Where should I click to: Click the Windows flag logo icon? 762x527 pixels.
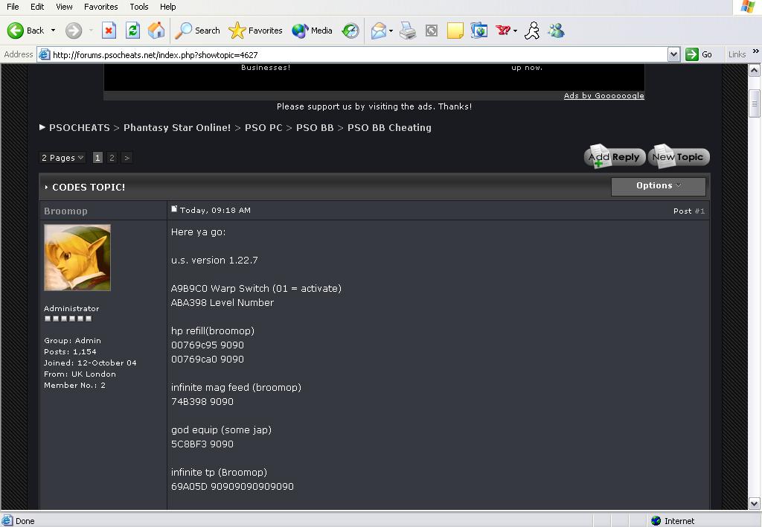748,7
